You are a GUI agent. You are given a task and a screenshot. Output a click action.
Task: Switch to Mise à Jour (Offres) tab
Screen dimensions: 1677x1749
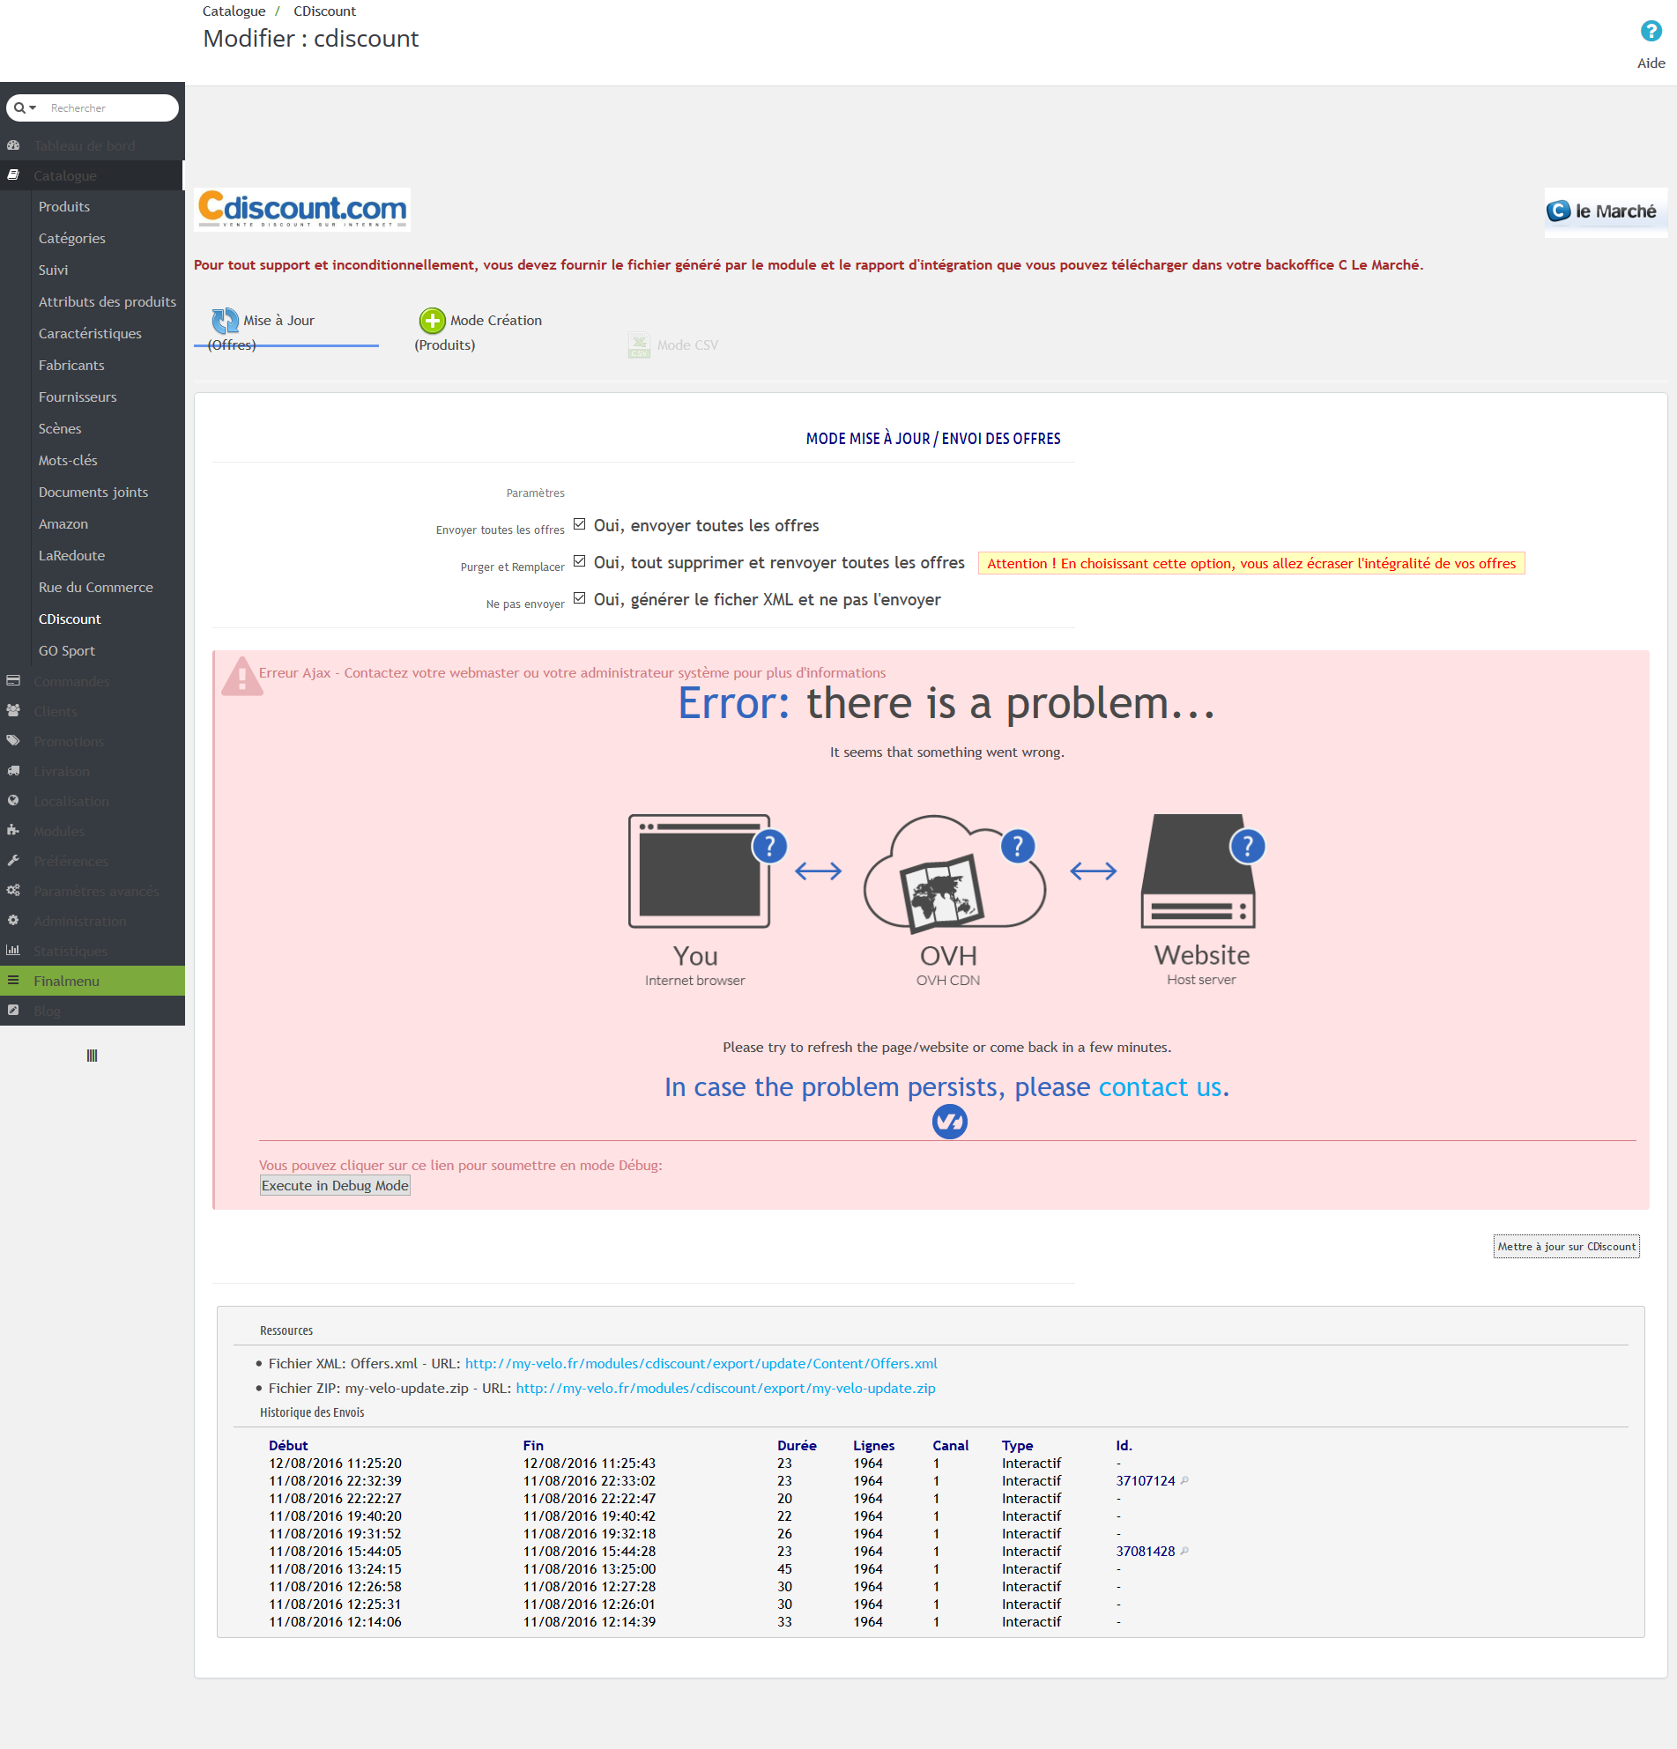(286, 330)
